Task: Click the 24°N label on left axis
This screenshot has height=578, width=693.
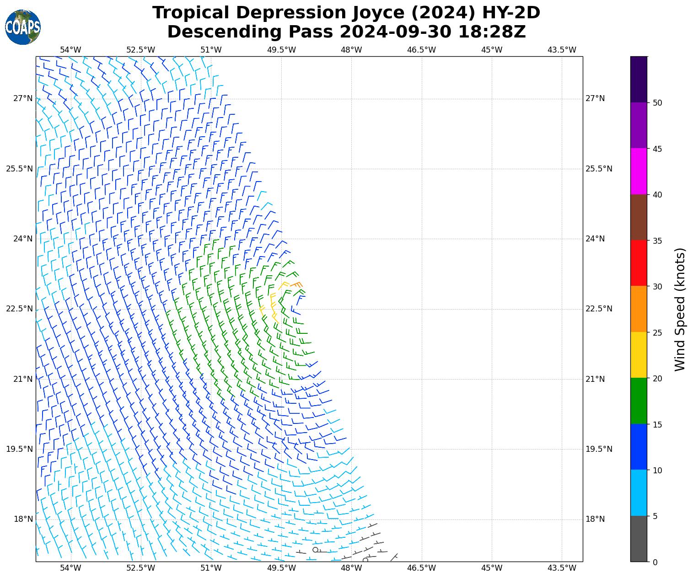Action: 19,239
